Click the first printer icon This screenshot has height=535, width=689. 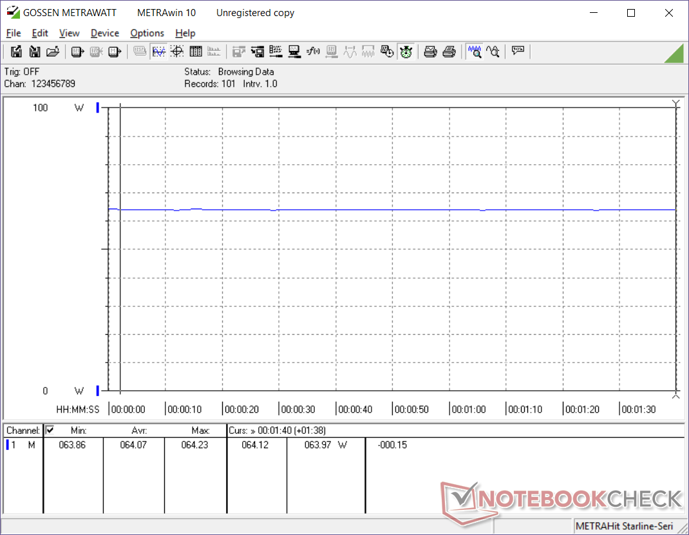[x=430, y=52]
